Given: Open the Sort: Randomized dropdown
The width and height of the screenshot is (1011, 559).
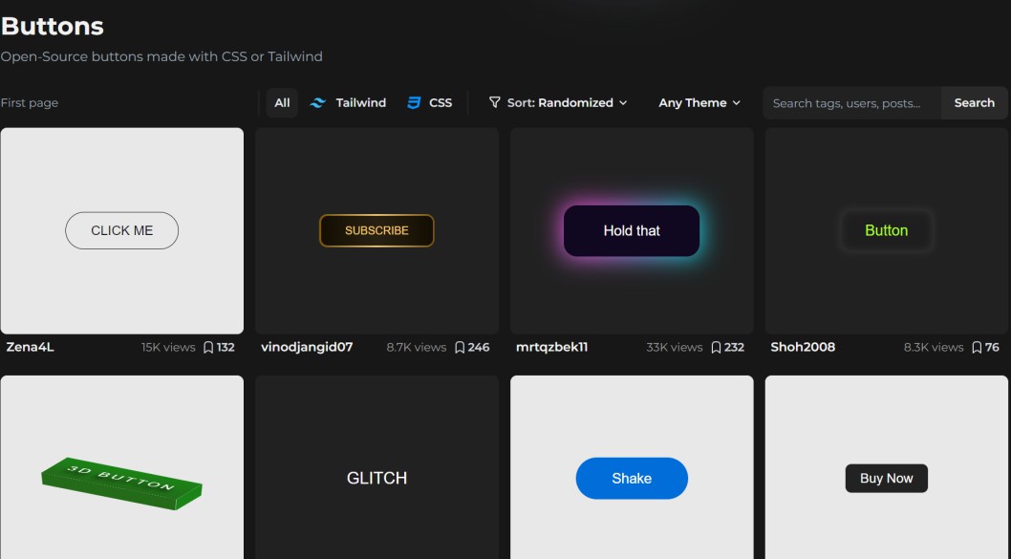Looking at the screenshot, I should pos(558,102).
